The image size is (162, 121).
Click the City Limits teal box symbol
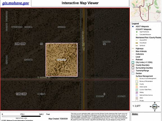[133, 62]
